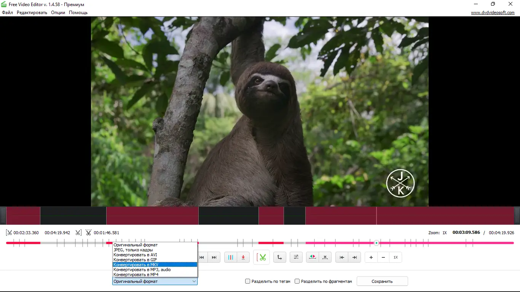Click the red download/export icon

tap(242, 257)
